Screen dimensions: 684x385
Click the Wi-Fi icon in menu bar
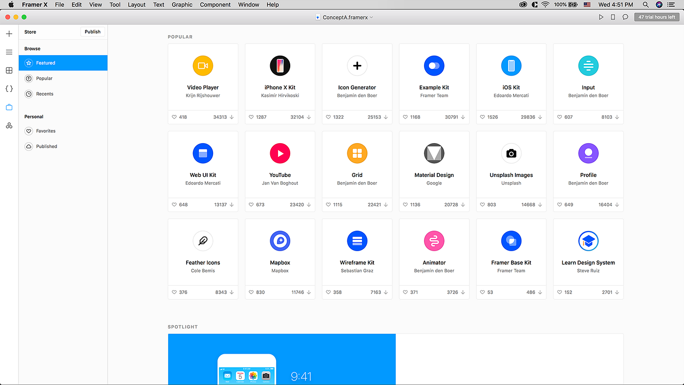[x=545, y=4]
